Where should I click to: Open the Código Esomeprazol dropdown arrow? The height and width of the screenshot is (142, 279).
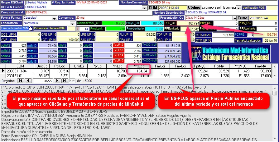[x=239, y=8]
